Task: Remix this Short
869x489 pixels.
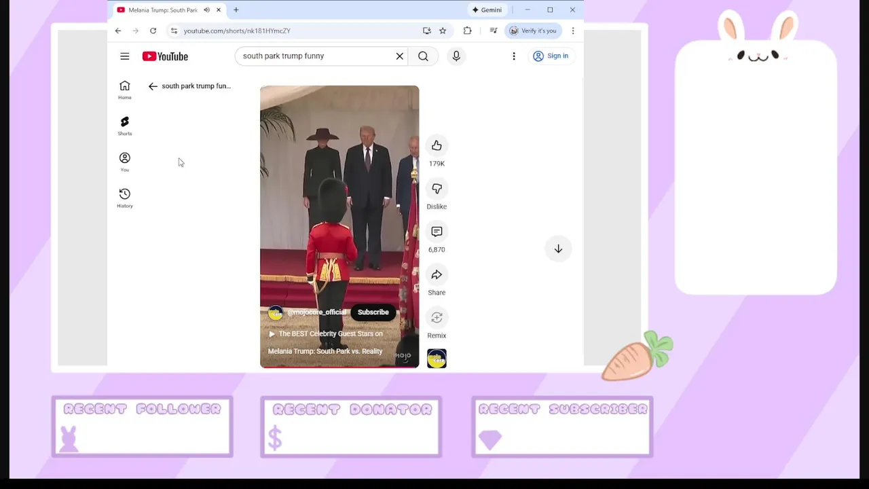Action: point(437,318)
